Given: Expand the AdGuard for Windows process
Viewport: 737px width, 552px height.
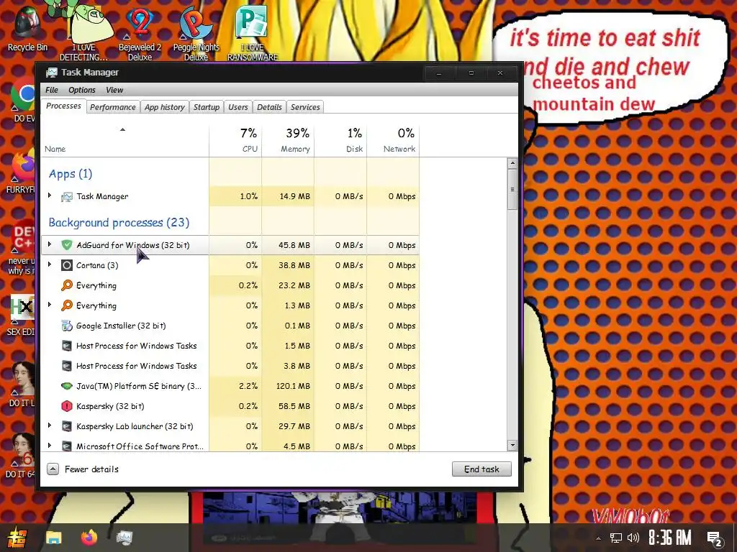Looking at the screenshot, I should click(50, 244).
